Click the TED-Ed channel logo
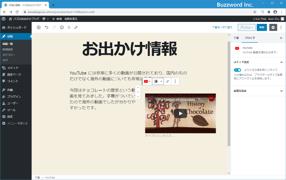The image size is (286, 180). click(x=151, y=100)
